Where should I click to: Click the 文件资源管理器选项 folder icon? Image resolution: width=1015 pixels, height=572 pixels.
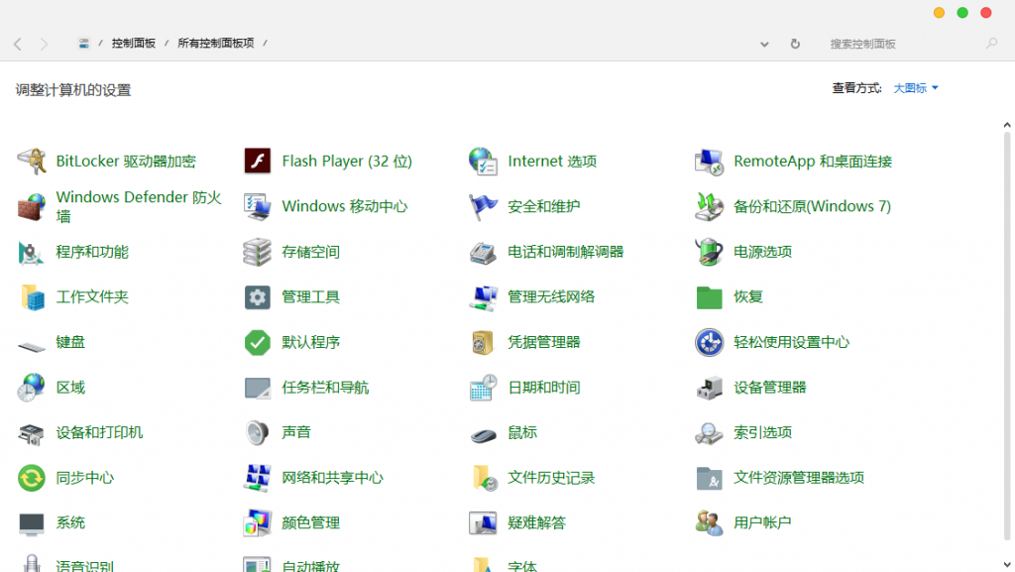coord(709,478)
